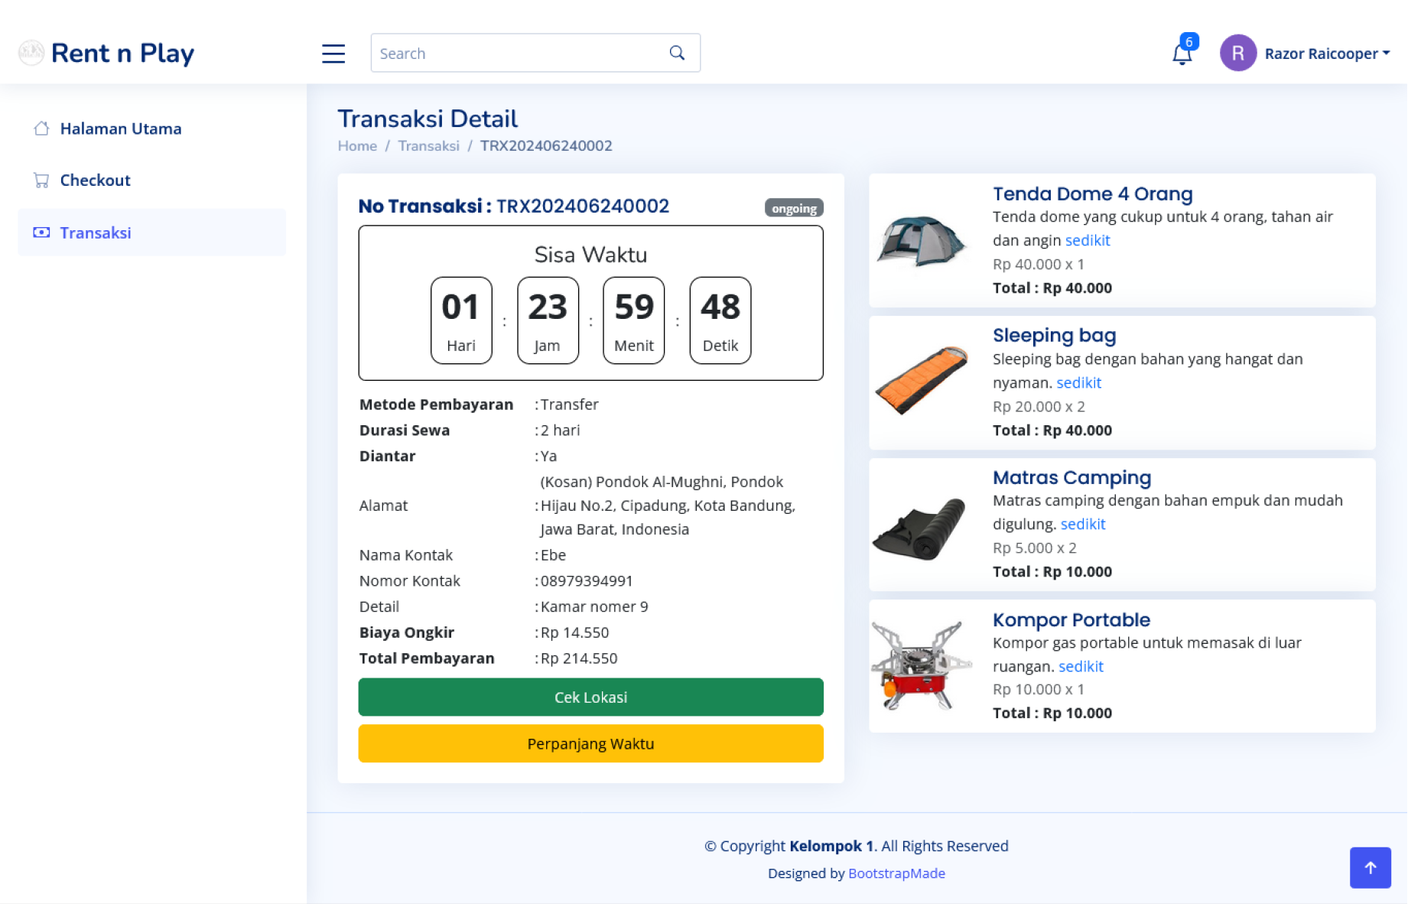Open the BootstrapMade footer link
Image resolution: width=1421 pixels, height=920 pixels.
coord(896,873)
